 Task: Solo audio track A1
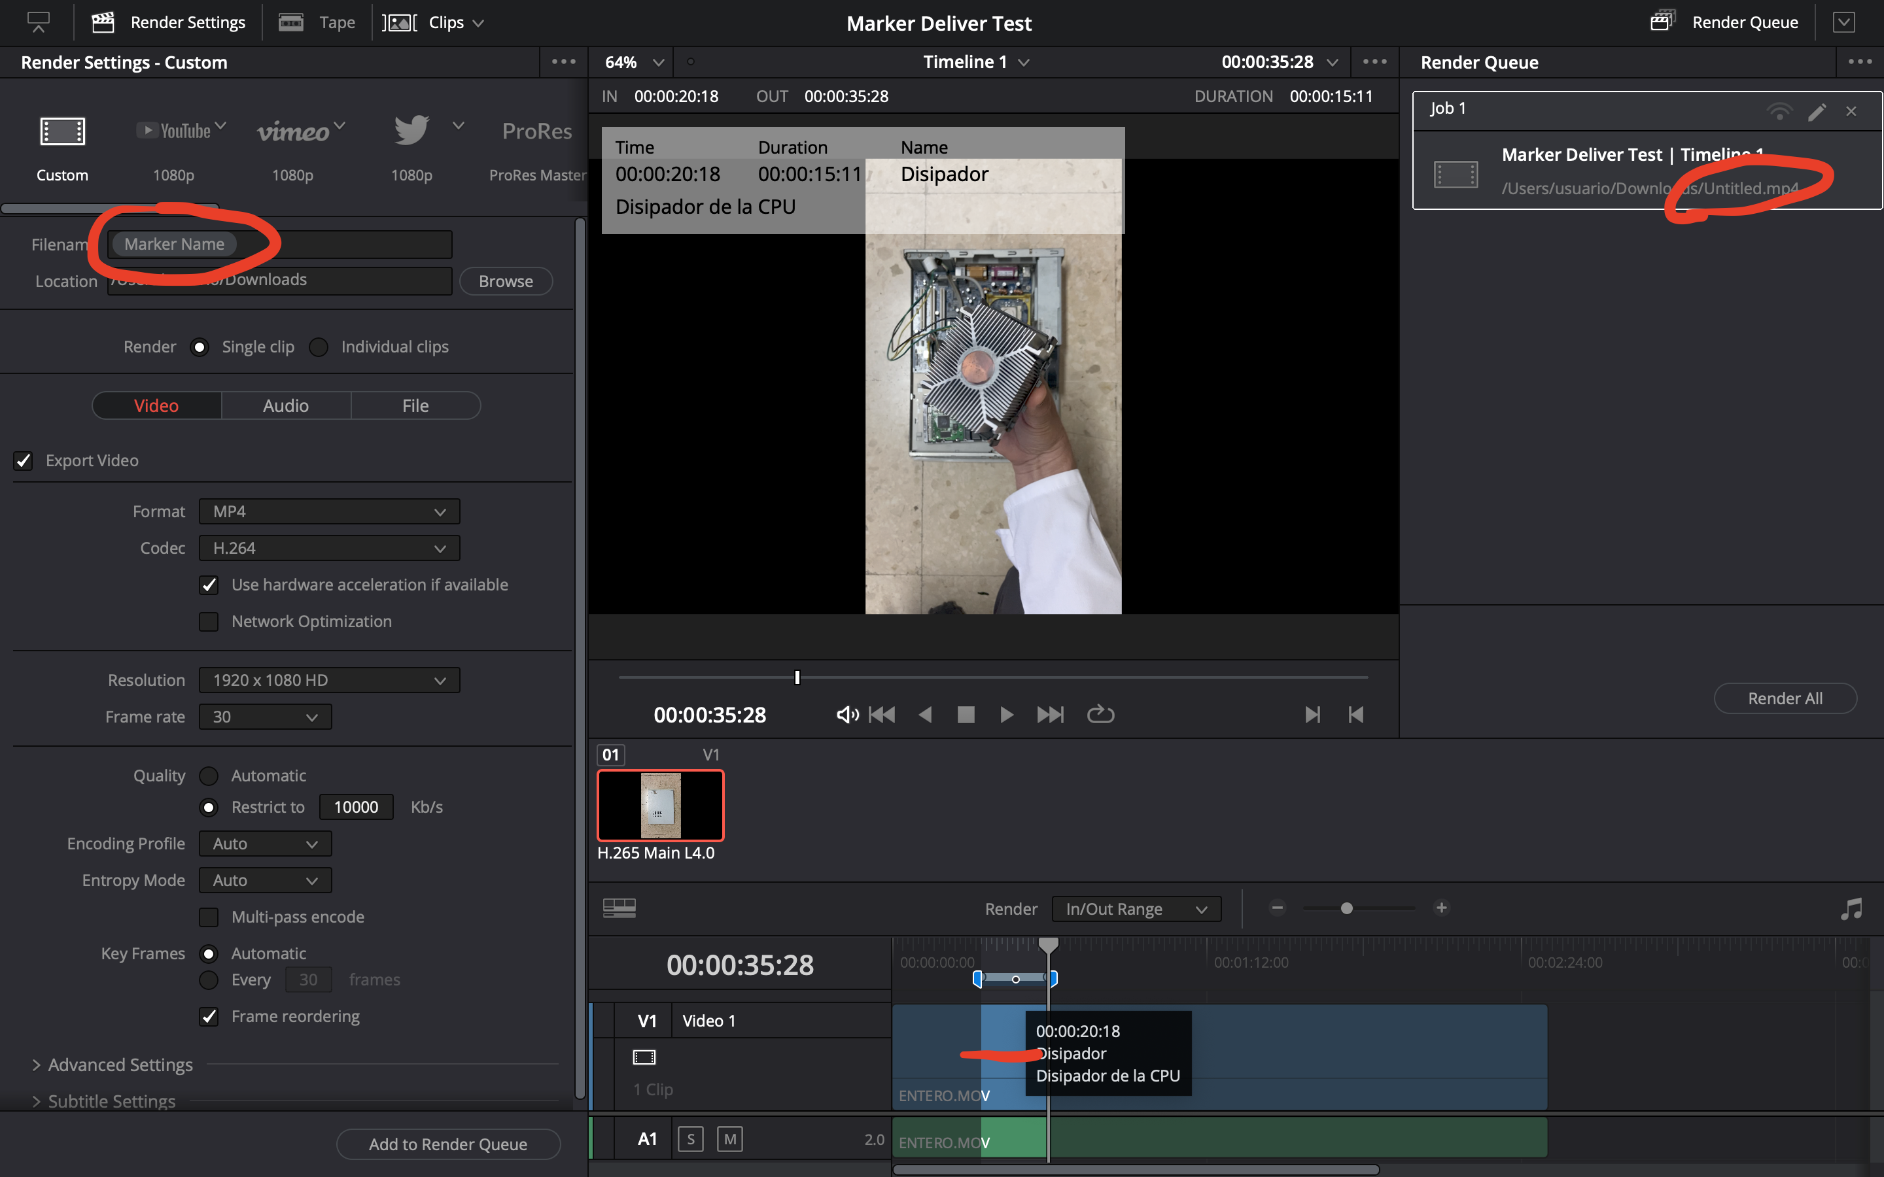691,1139
